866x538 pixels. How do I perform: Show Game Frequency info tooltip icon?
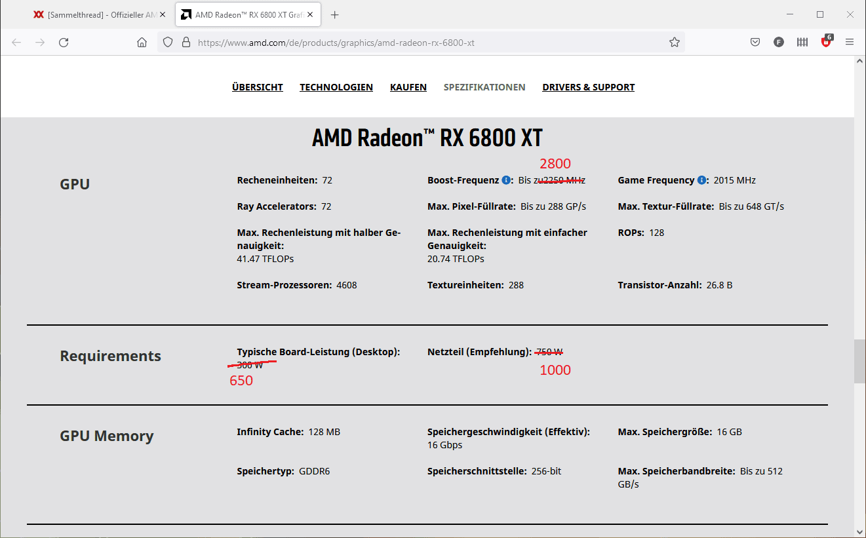click(x=701, y=180)
